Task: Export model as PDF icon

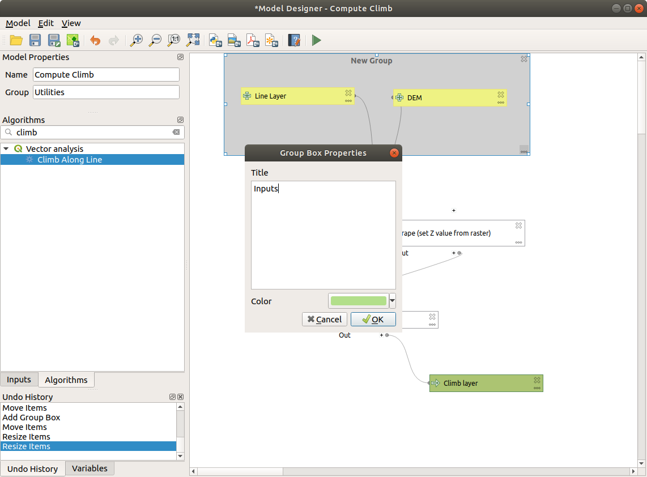Action: point(252,40)
